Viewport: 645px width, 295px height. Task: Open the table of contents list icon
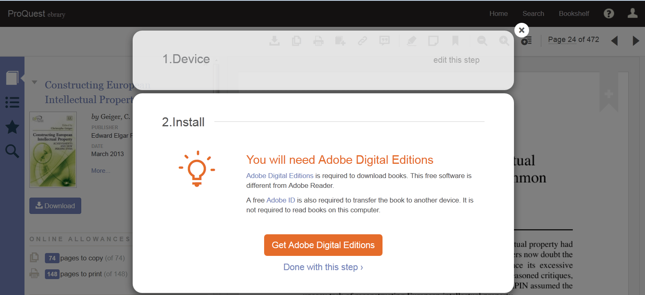tap(12, 102)
